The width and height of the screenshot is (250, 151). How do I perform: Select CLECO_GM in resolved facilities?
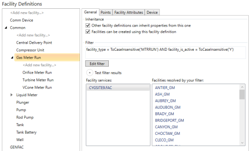[x=164, y=140]
